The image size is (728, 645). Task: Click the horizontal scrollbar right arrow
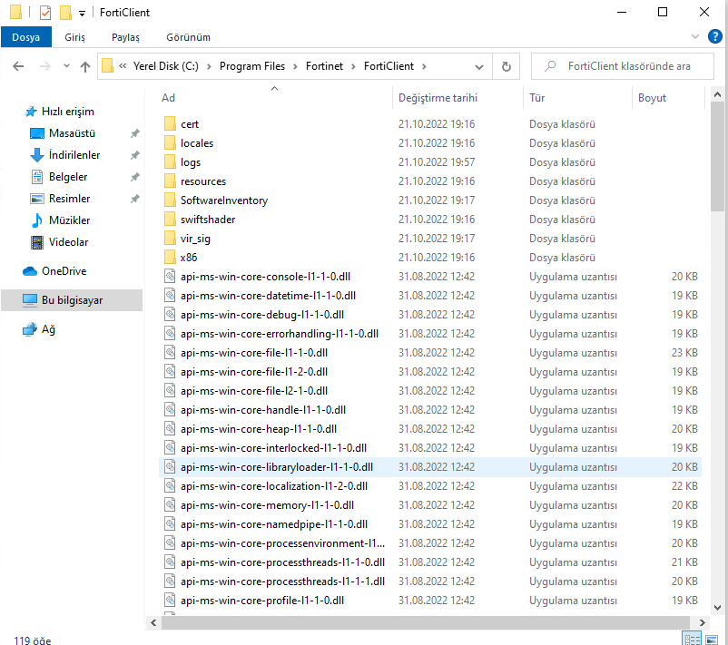[702, 622]
